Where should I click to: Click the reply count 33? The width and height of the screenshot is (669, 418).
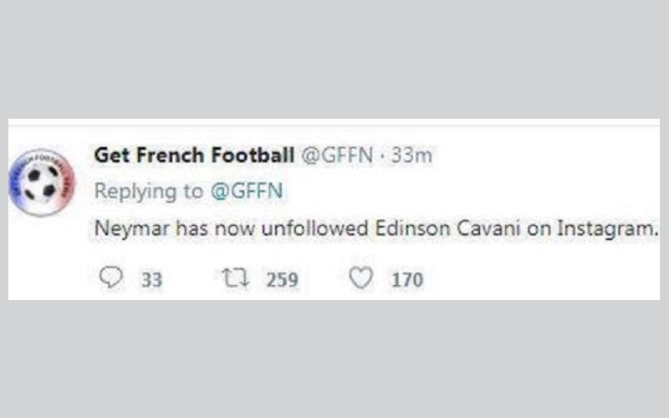(151, 279)
